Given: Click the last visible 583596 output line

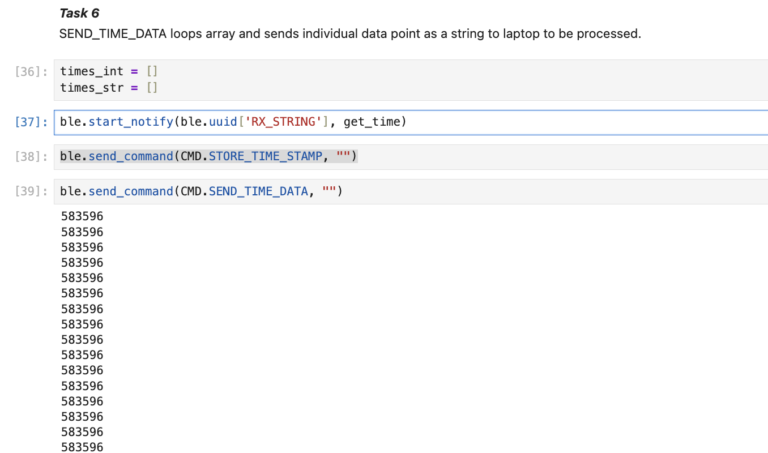Looking at the screenshot, I should (x=82, y=447).
